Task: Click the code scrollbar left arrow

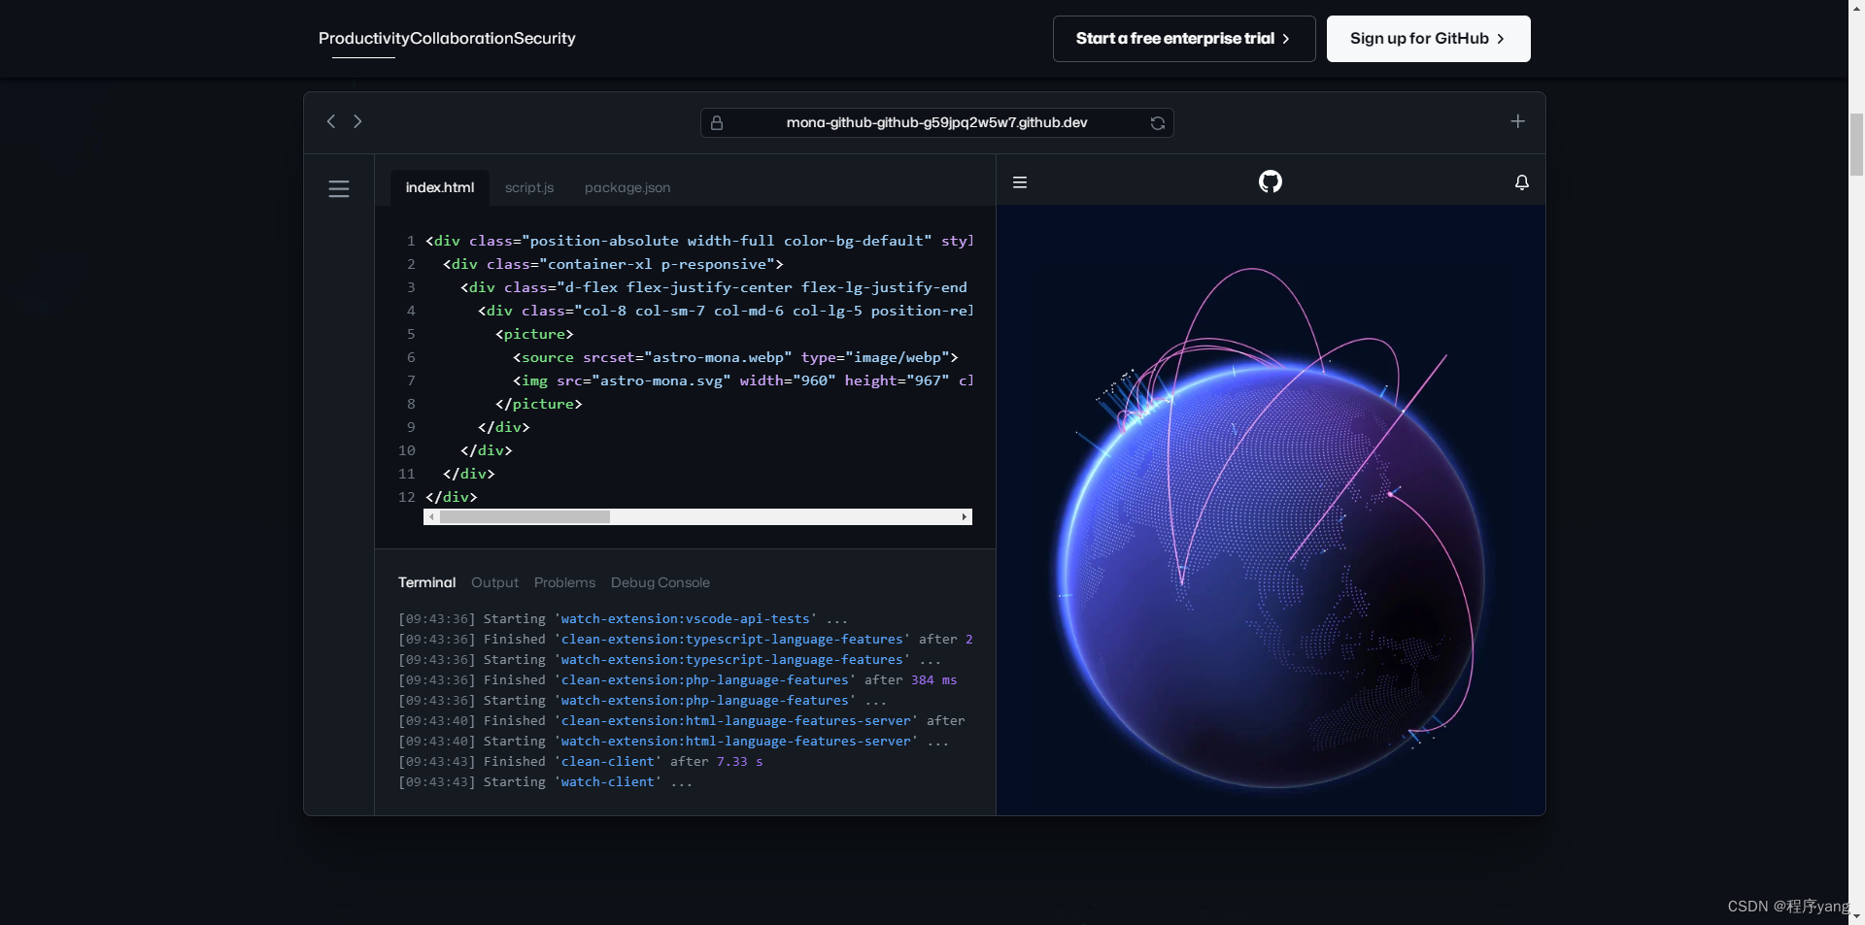Action: (431, 517)
